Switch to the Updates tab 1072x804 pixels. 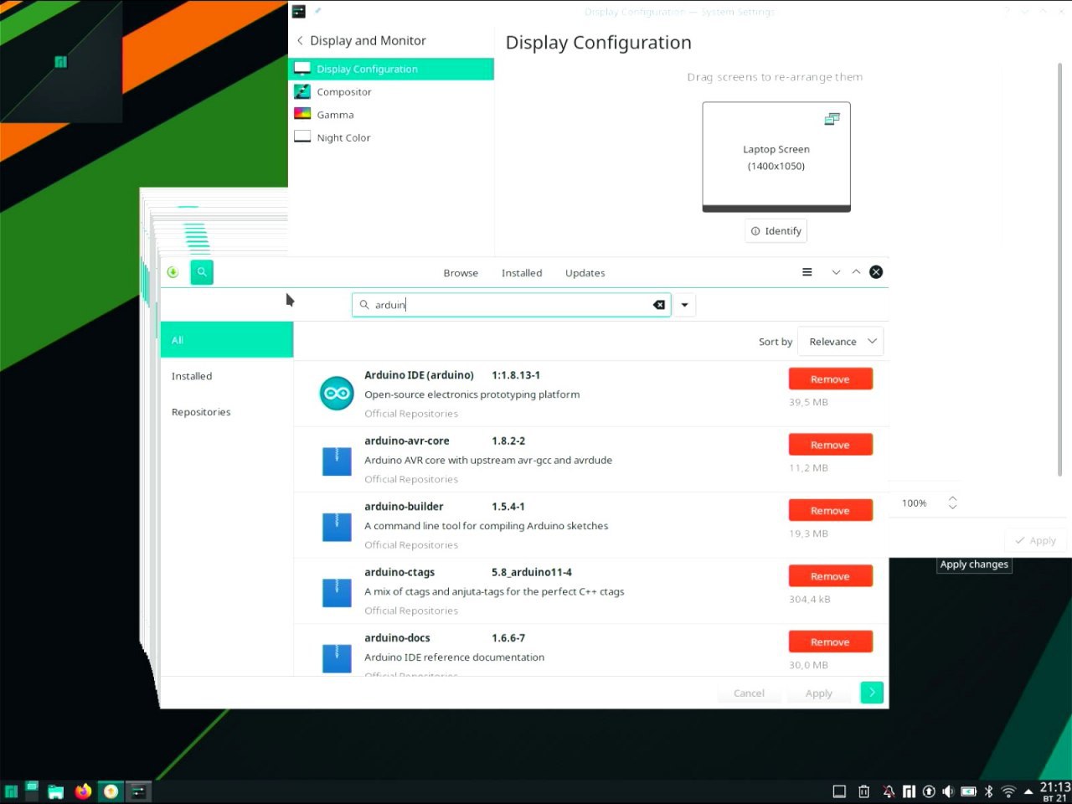pyautogui.click(x=585, y=273)
